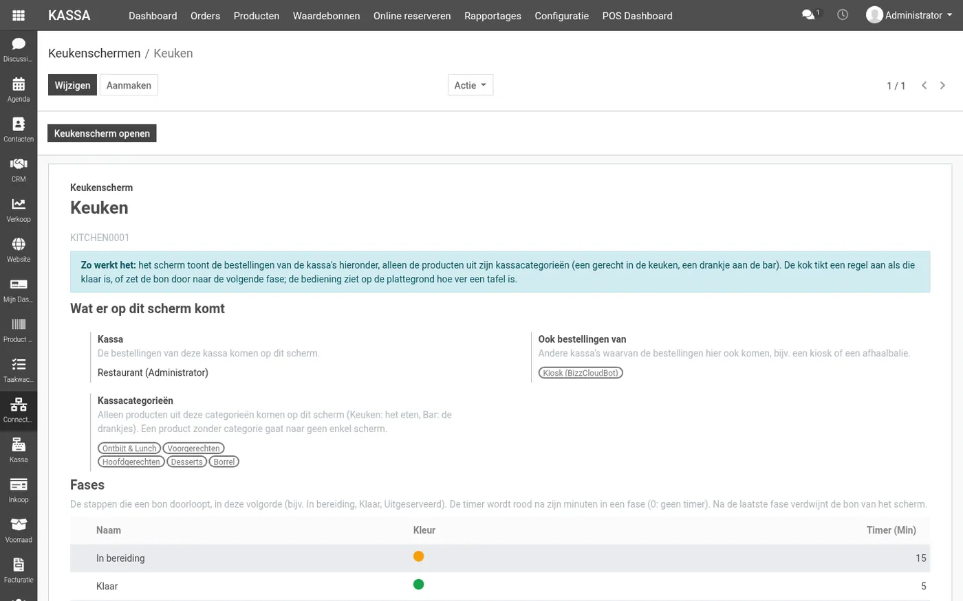
Task: Open the Online reserveren menu
Action: click(x=412, y=16)
